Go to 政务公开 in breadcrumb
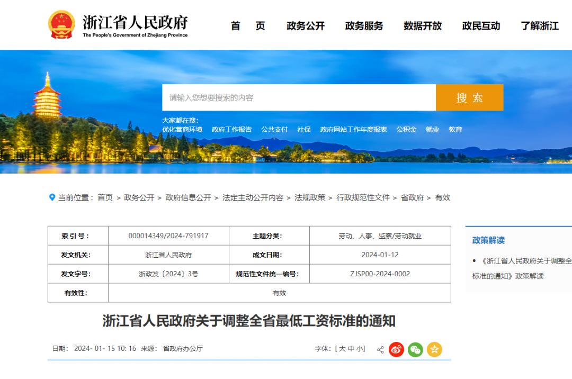The height and width of the screenshot is (379, 572). pos(139,197)
